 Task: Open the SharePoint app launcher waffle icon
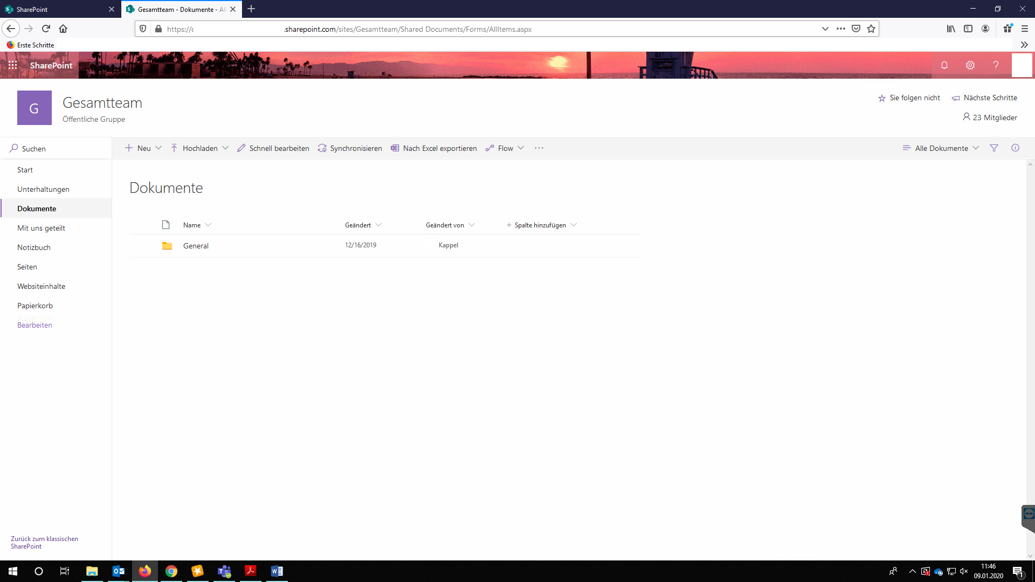[x=12, y=65]
